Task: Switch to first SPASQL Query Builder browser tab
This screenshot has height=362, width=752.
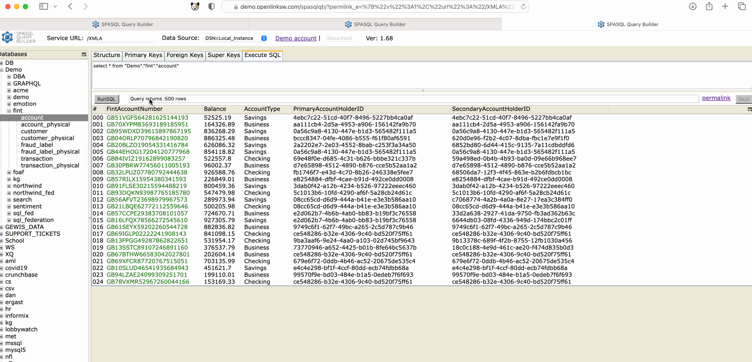Action: pyautogui.click(x=124, y=24)
